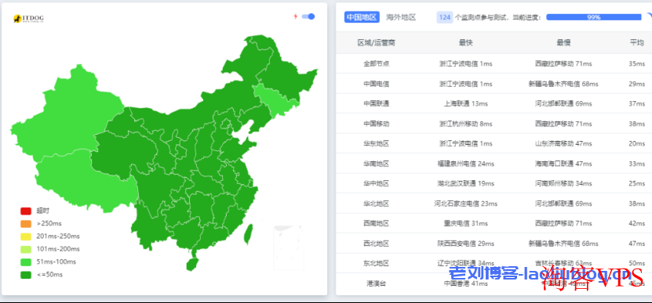
Task: Click the 重庆电信 31ms cell
Action: (466, 224)
